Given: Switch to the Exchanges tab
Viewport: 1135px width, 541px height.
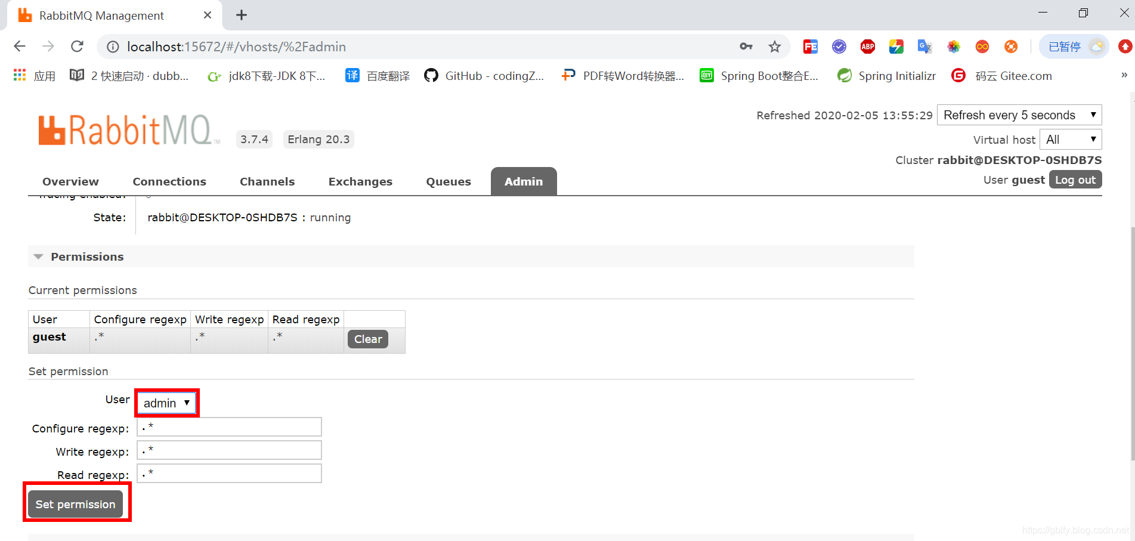Looking at the screenshot, I should coord(360,181).
